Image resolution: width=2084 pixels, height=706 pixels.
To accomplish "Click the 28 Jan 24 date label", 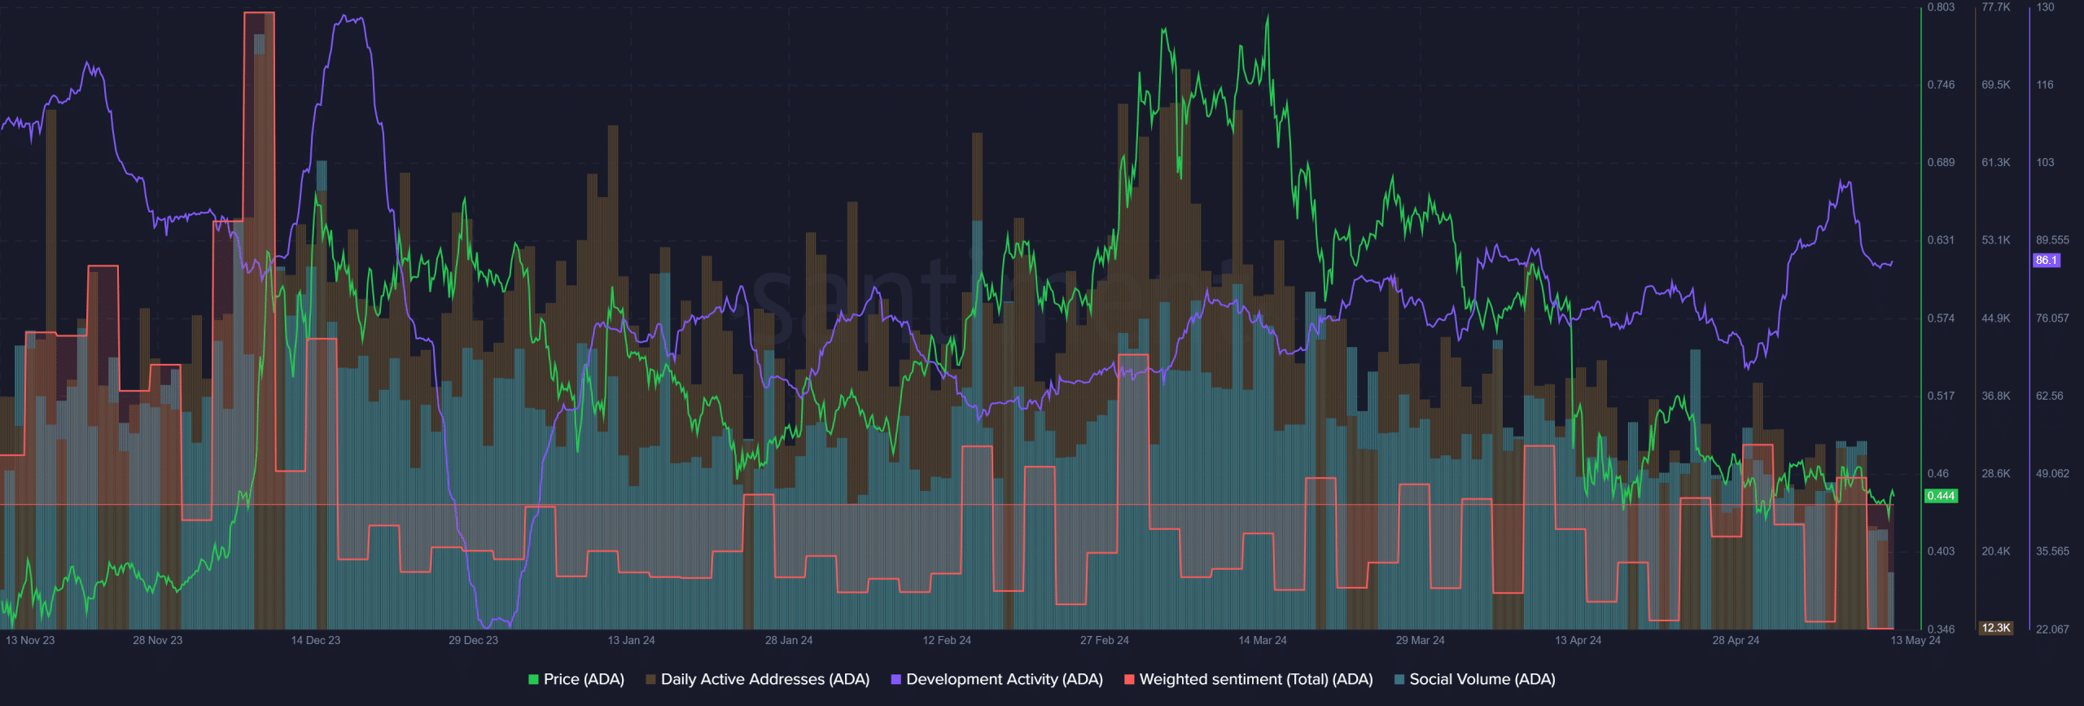I will click(789, 640).
